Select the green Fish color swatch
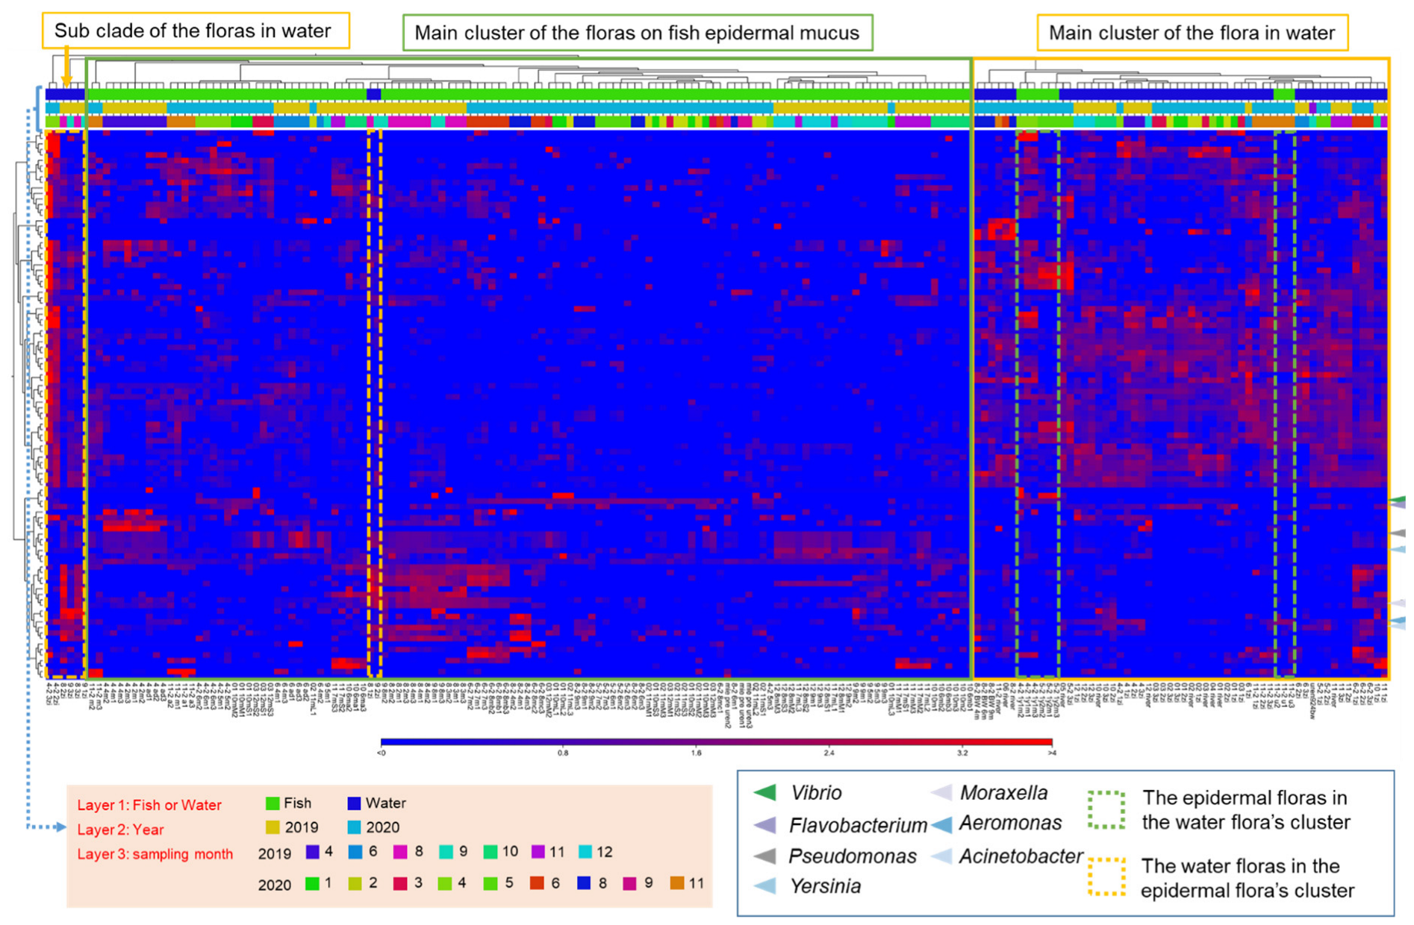The width and height of the screenshot is (1414, 925). pos(272,803)
